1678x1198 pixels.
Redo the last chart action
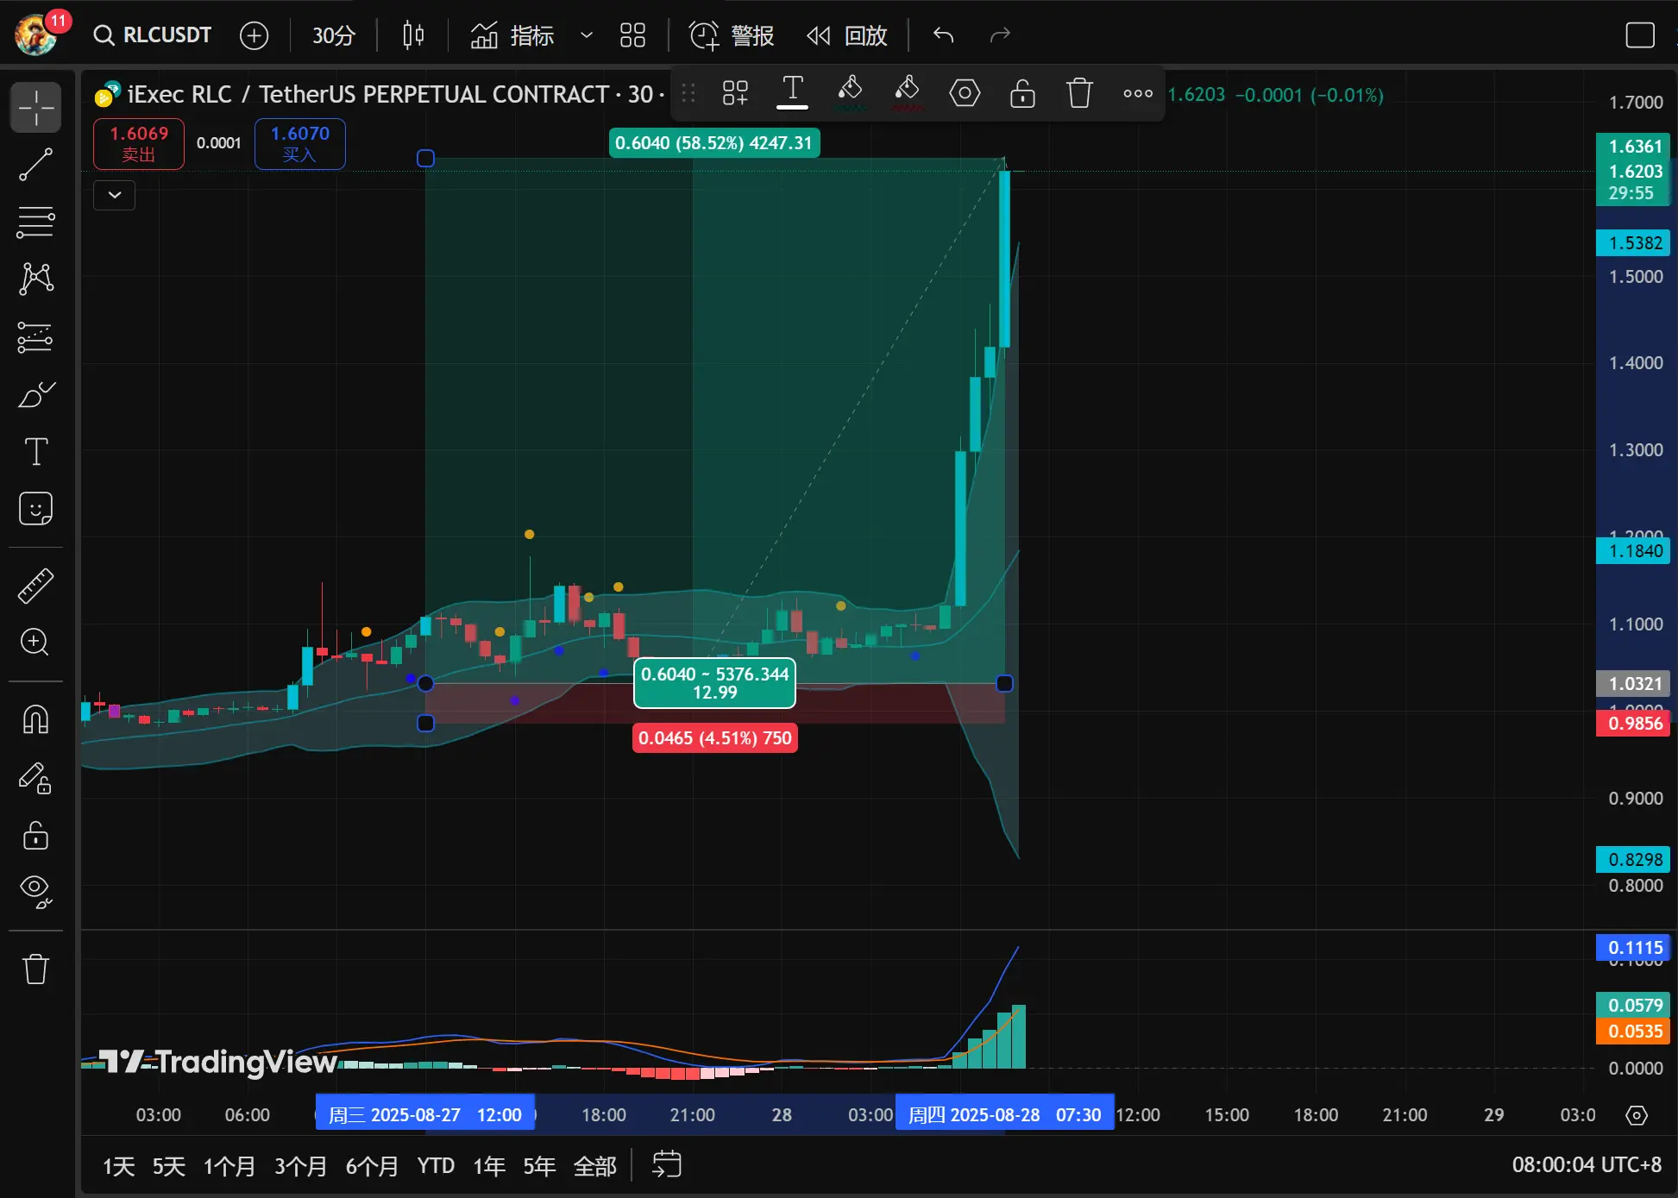coord(1000,35)
